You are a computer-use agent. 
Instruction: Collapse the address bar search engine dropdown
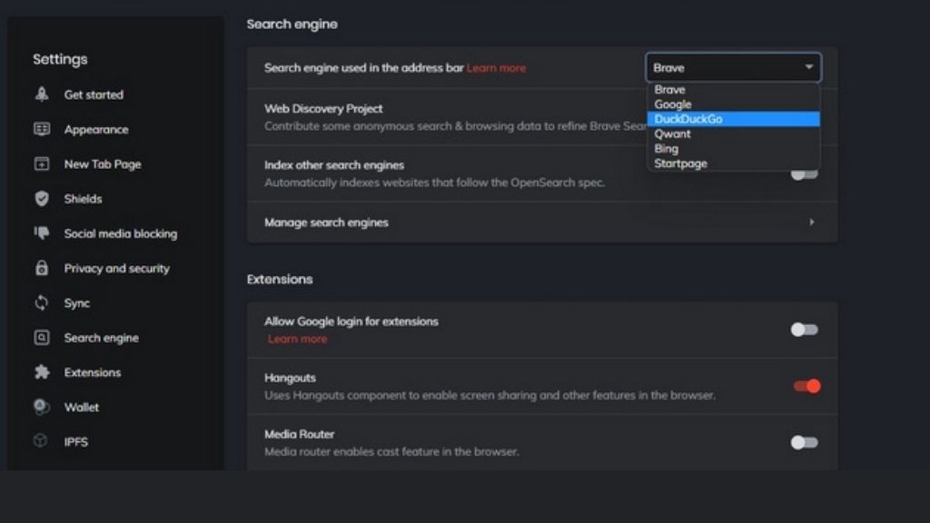[733, 67]
